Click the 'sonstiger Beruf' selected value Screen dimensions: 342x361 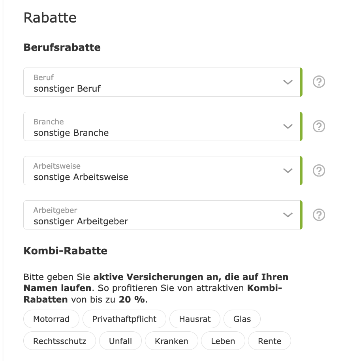(x=67, y=88)
